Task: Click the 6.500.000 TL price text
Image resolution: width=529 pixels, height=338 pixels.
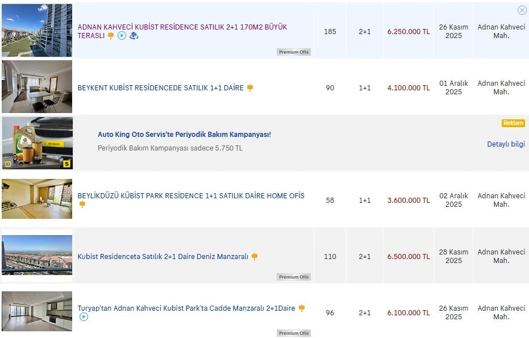Action: point(409,256)
